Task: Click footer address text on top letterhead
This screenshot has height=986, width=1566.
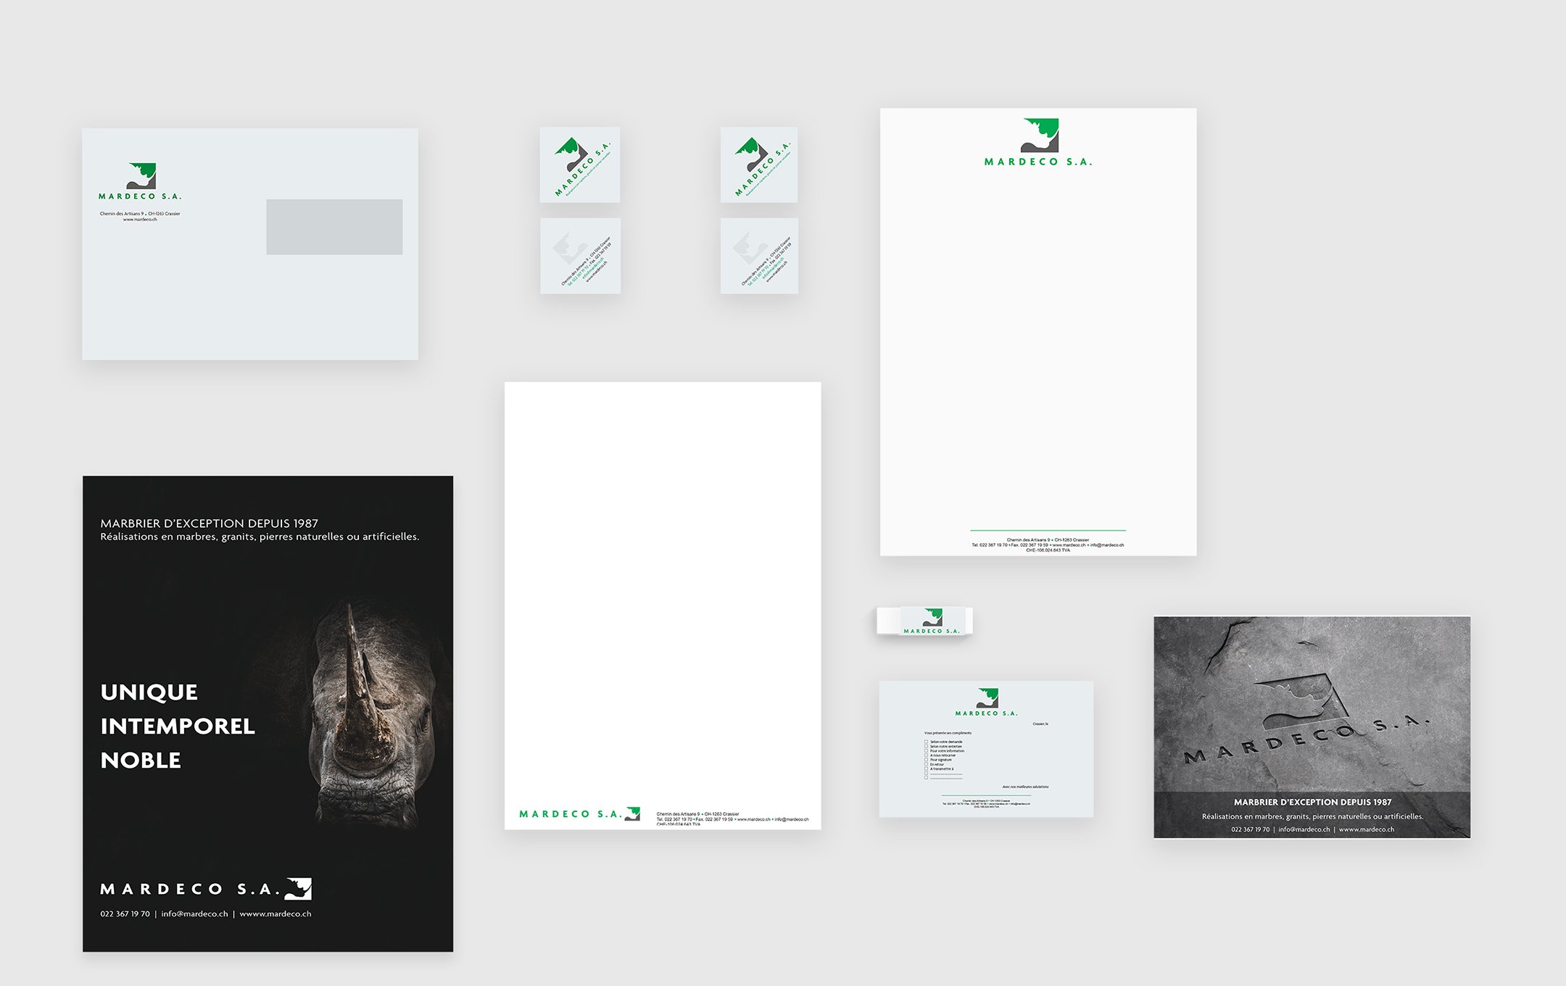Action: pos(1048,545)
